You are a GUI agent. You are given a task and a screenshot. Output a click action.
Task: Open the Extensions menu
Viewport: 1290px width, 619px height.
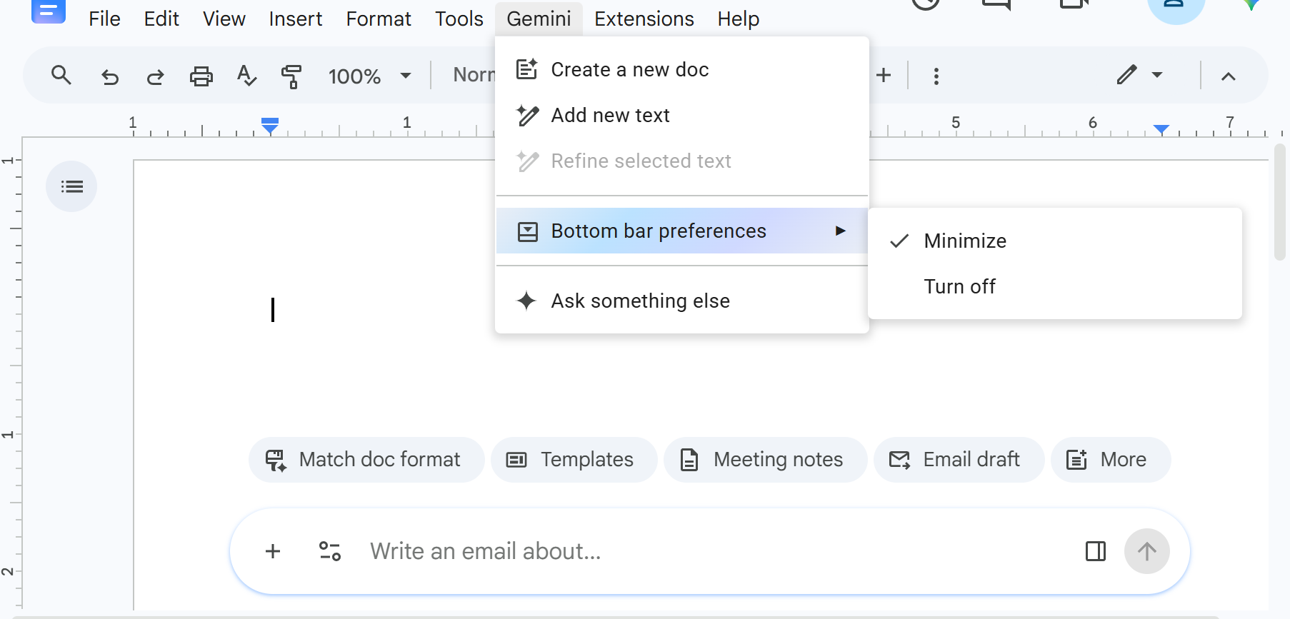click(644, 19)
